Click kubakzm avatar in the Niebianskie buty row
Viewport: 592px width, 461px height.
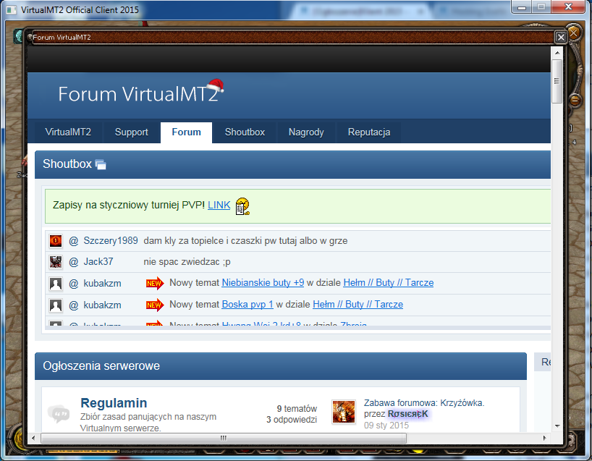[x=56, y=283]
